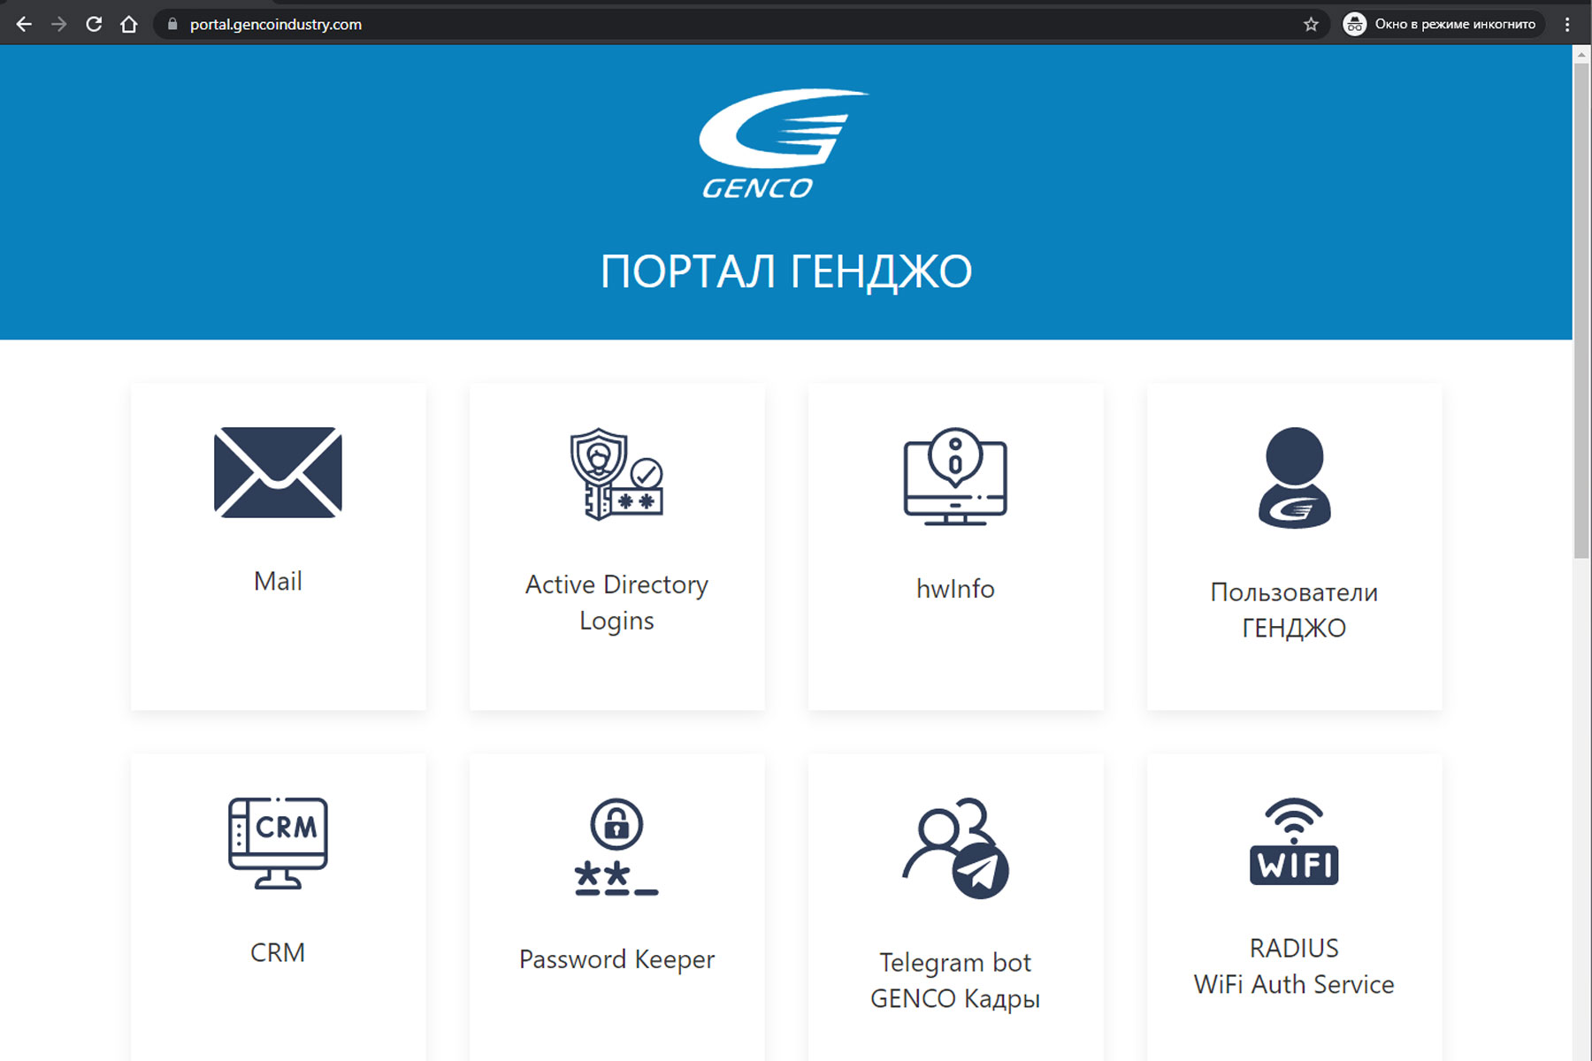This screenshot has width=1592, height=1061.
Task: Reload the portal page
Action: click(x=94, y=24)
